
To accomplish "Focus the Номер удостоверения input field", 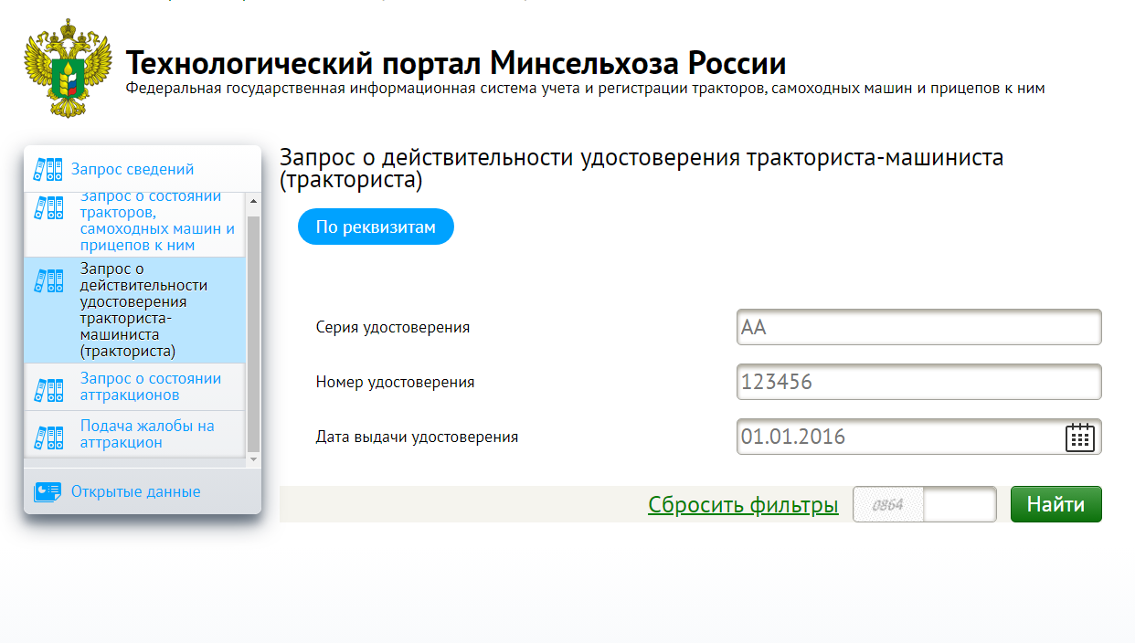I will pyautogui.click(x=918, y=382).
